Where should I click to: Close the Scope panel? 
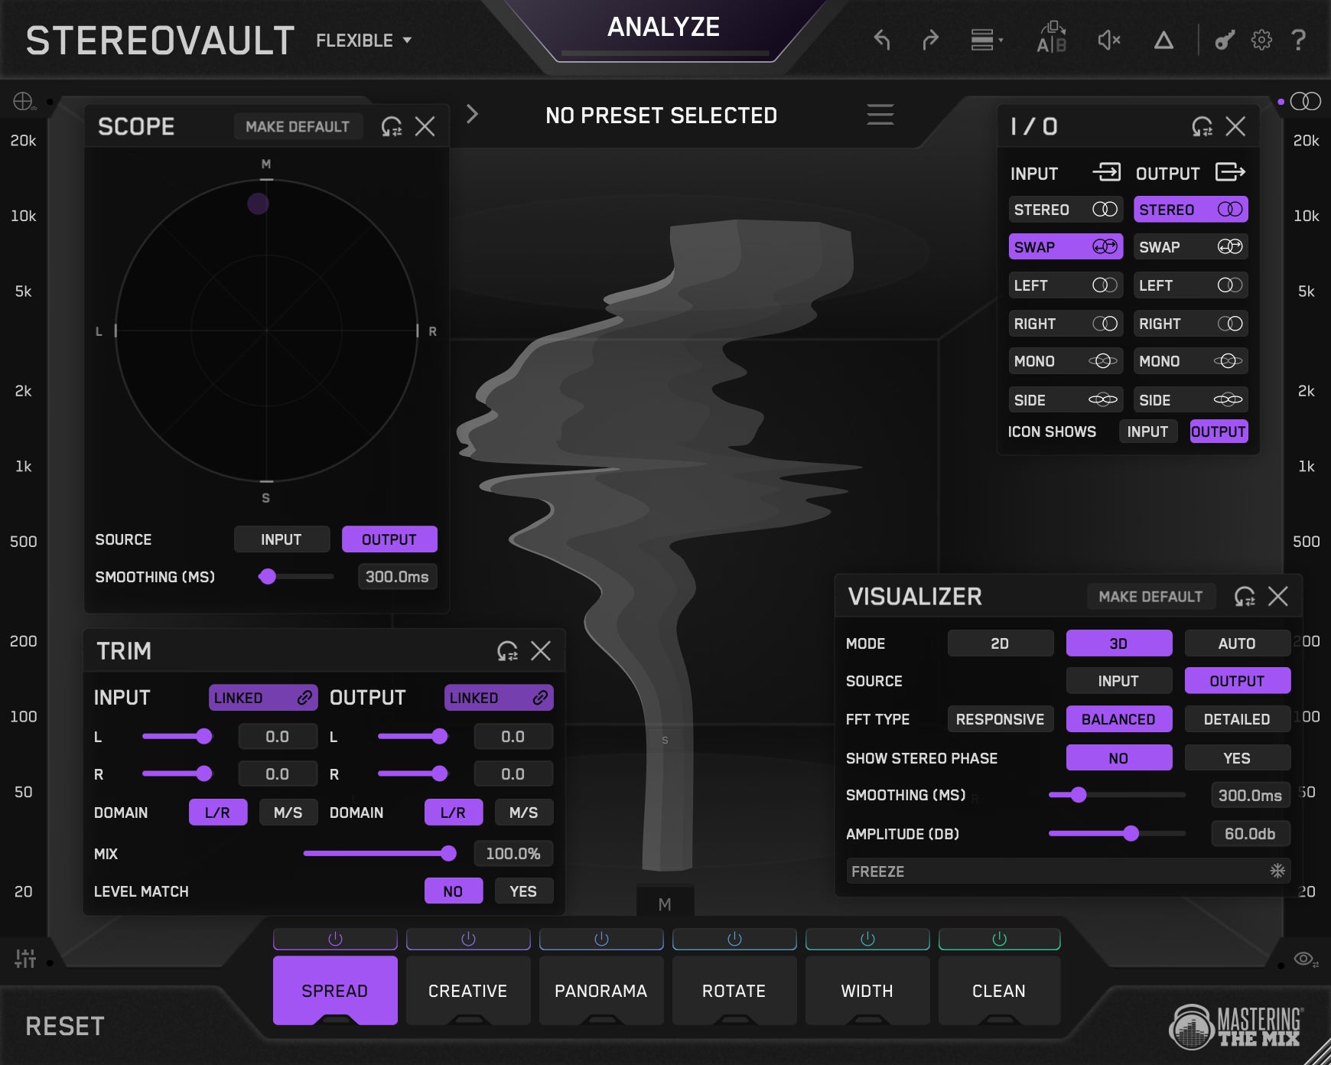point(425,126)
